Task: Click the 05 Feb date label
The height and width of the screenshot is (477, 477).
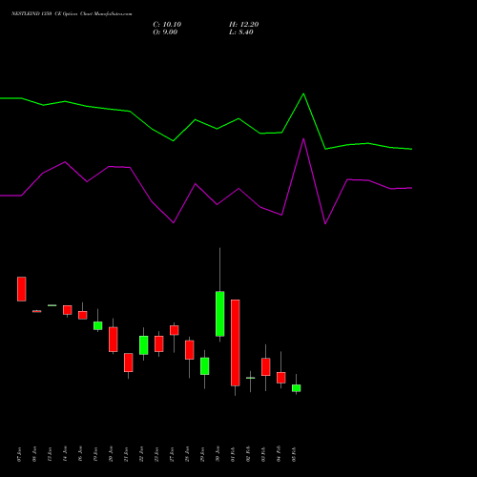Action: (x=294, y=454)
